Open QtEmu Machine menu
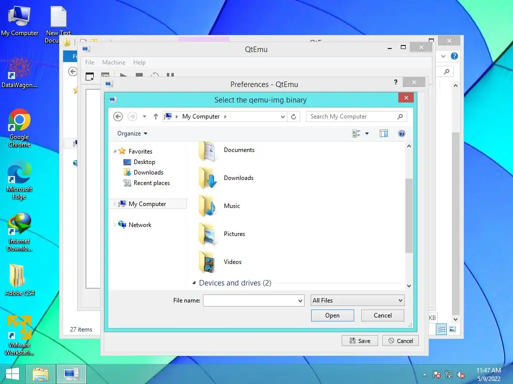513x384 pixels. click(x=114, y=62)
